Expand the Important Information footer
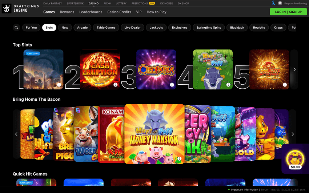The width and height of the screenshot is (309, 193). point(243,190)
